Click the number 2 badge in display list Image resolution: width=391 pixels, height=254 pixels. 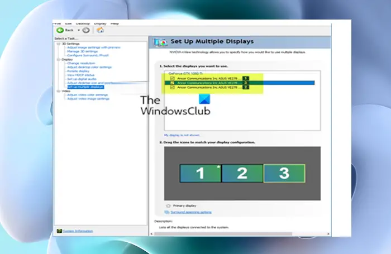(246, 87)
